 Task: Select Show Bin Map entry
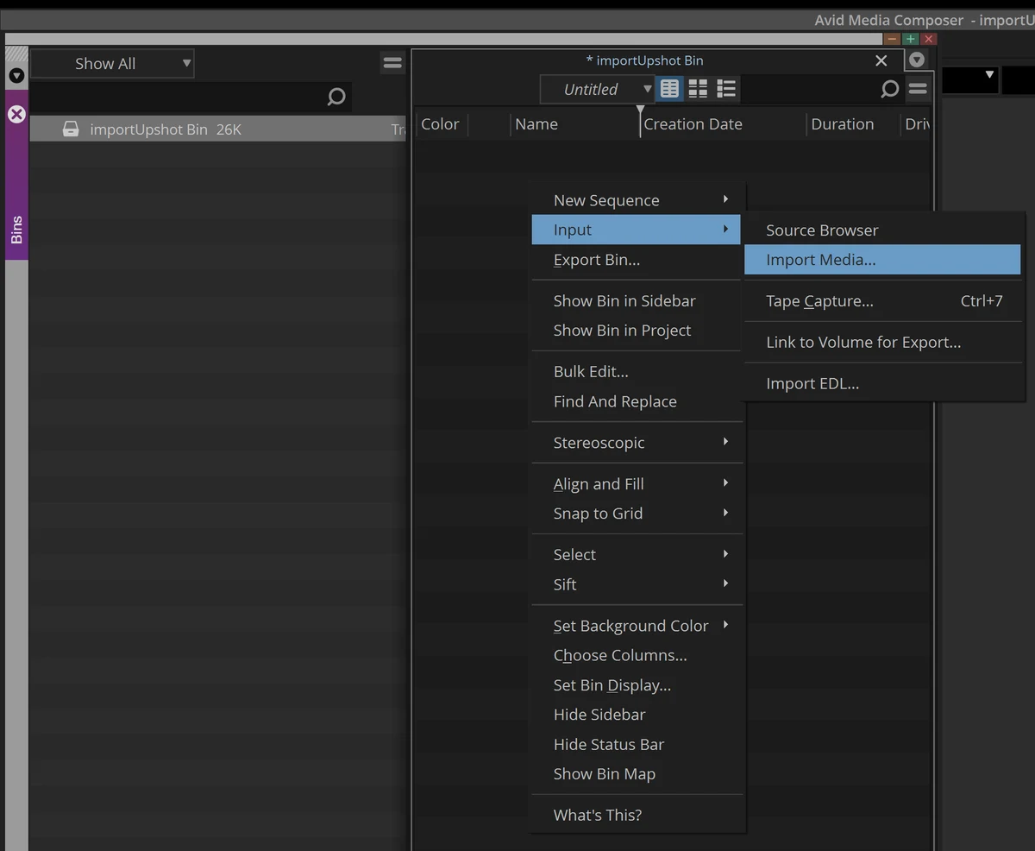(637, 774)
